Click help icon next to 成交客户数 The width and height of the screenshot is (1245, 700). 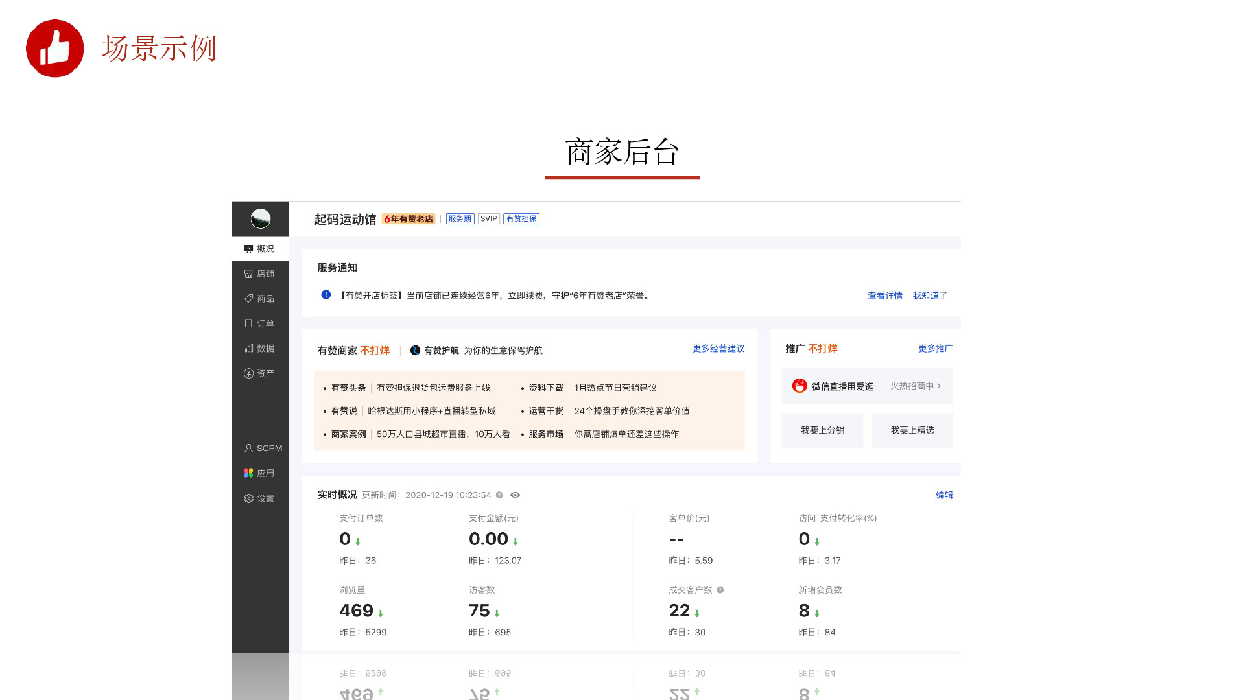720,590
